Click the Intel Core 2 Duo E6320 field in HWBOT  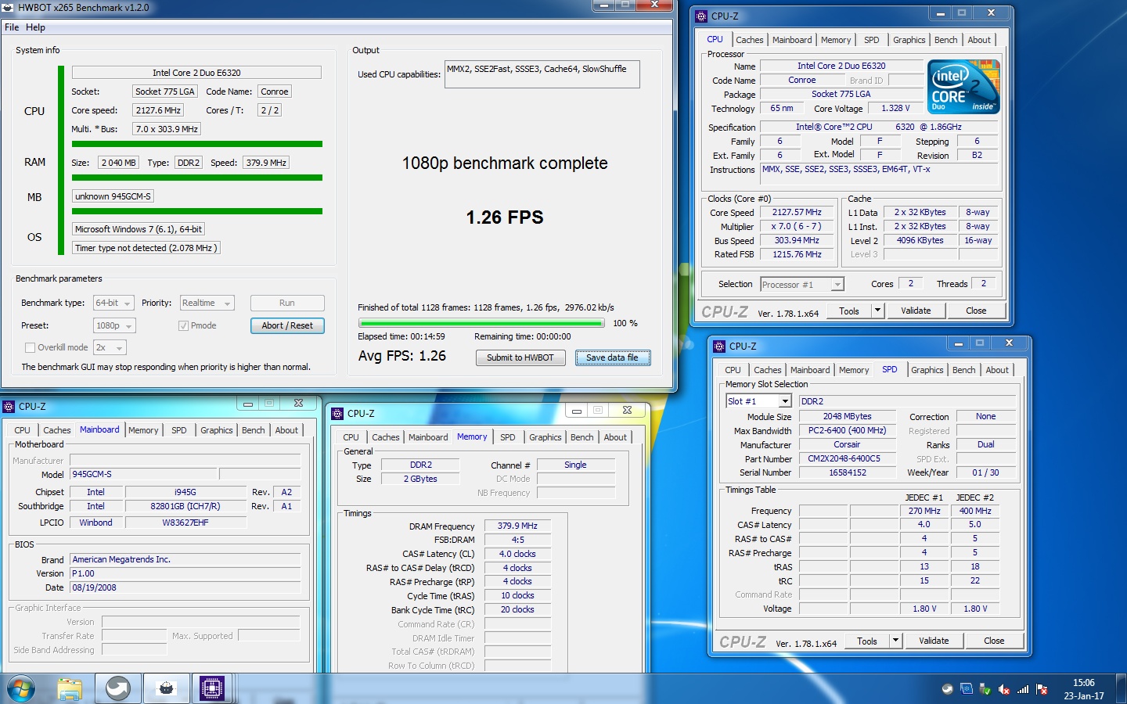tap(196, 73)
